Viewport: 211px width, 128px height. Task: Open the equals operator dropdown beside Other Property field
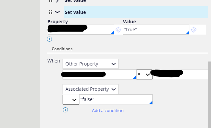(144, 74)
